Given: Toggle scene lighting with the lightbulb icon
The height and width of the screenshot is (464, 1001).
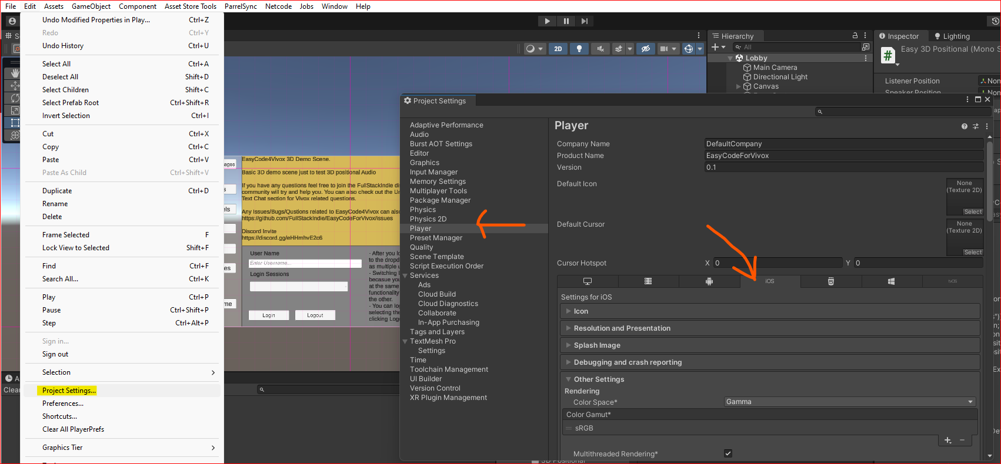Looking at the screenshot, I should coord(579,49).
